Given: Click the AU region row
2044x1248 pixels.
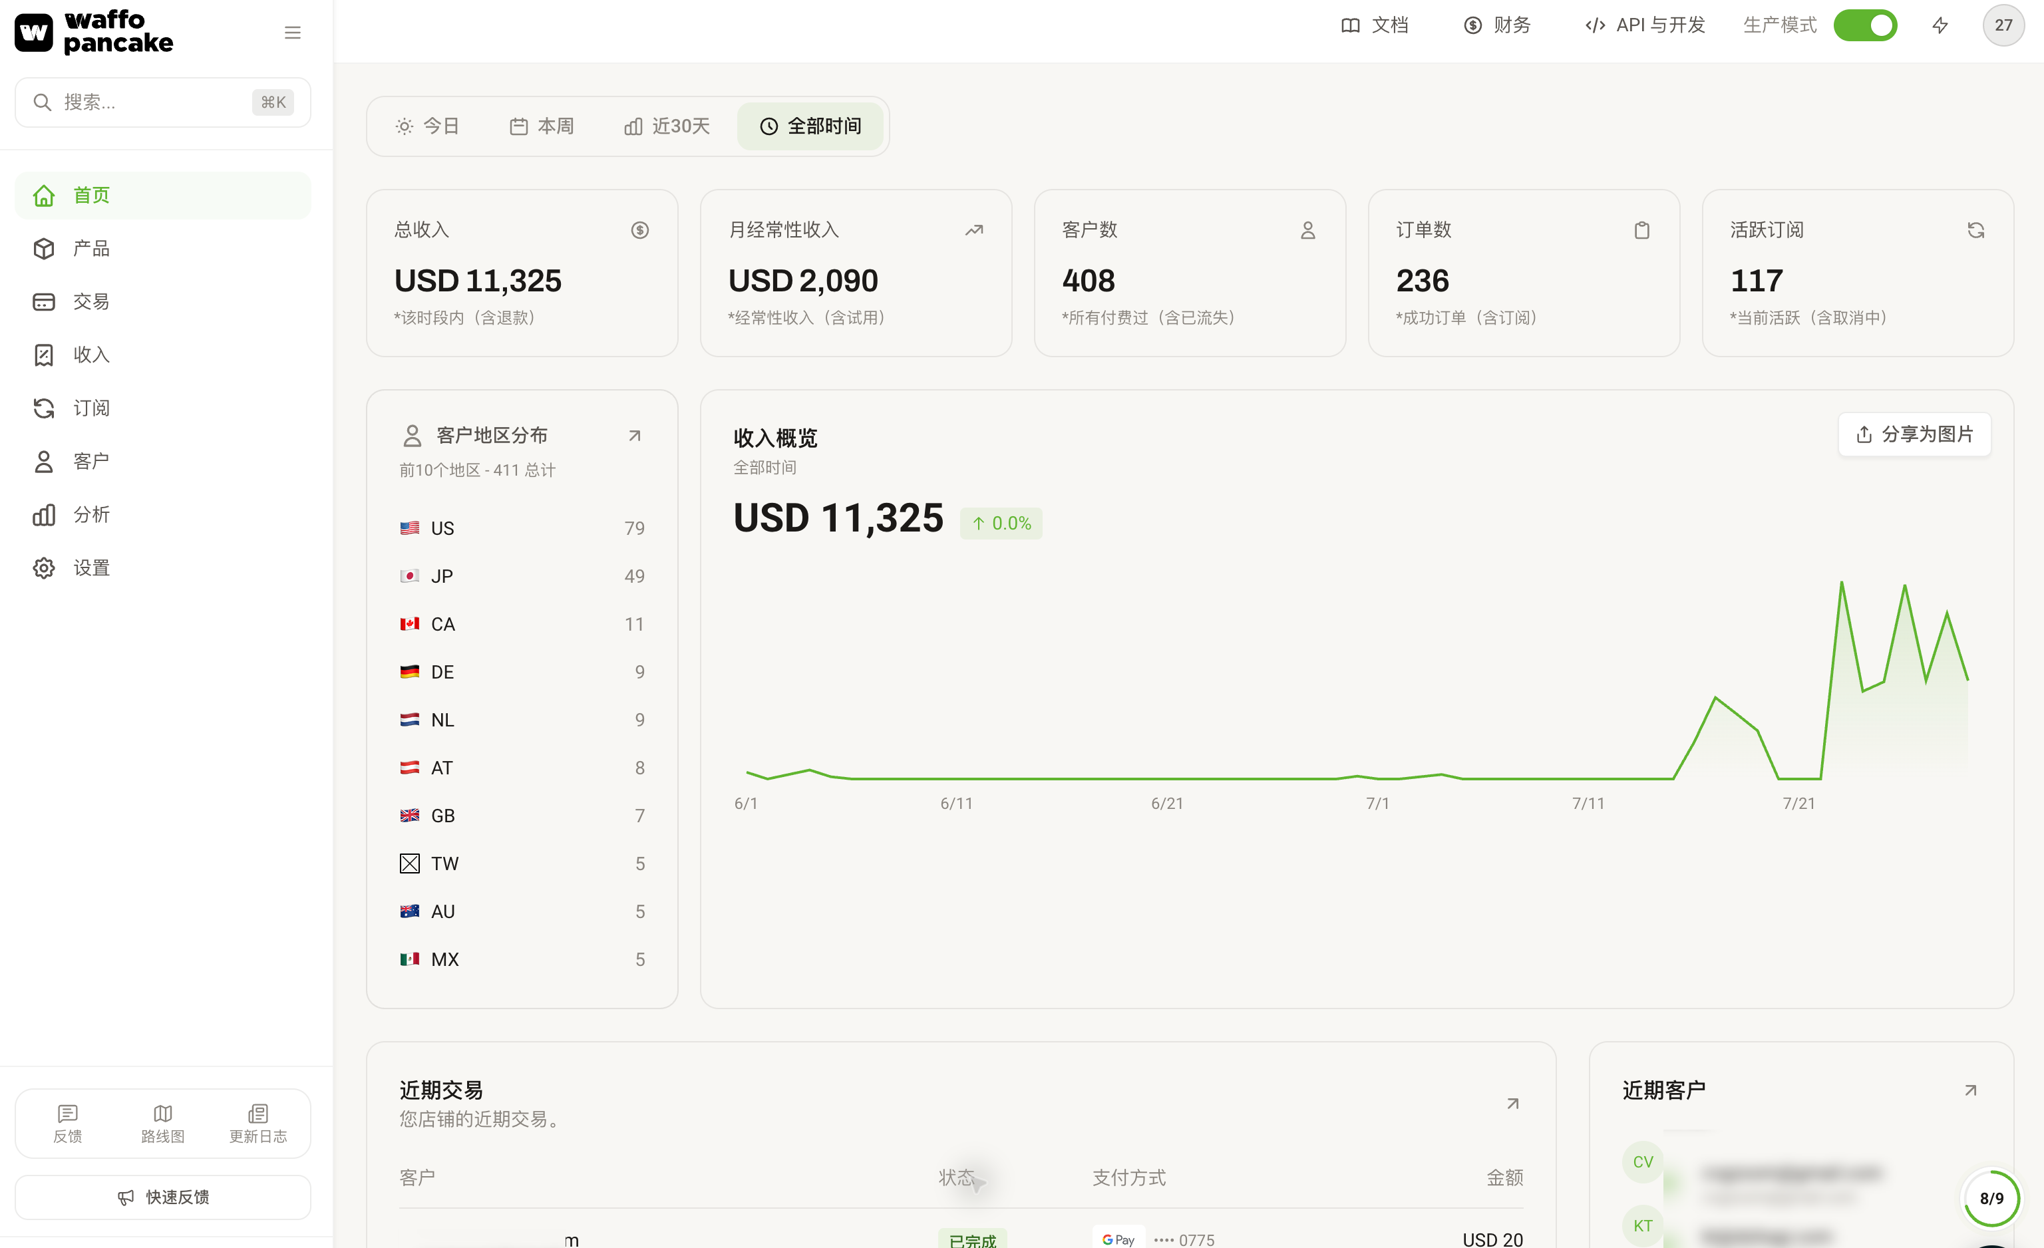Looking at the screenshot, I should pos(522,912).
